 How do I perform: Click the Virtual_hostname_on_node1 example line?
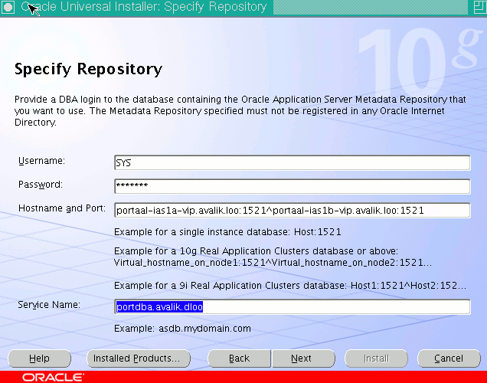point(273,263)
